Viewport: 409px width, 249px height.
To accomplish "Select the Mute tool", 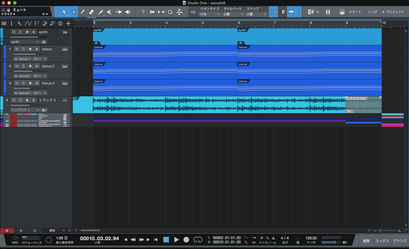I will [x=110, y=12].
